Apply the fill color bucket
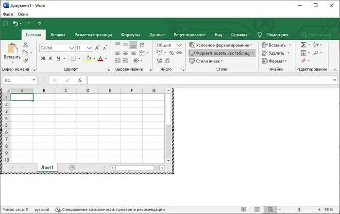The image size is (340, 214). coord(88,59)
